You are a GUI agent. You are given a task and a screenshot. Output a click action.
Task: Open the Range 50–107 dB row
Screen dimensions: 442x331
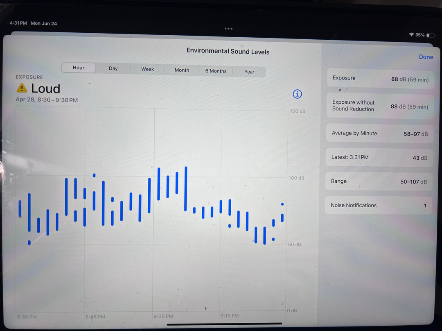click(x=379, y=181)
